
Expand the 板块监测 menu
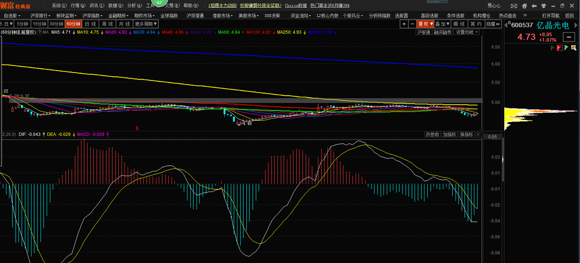pyautogui.click(x=66, y=16)
